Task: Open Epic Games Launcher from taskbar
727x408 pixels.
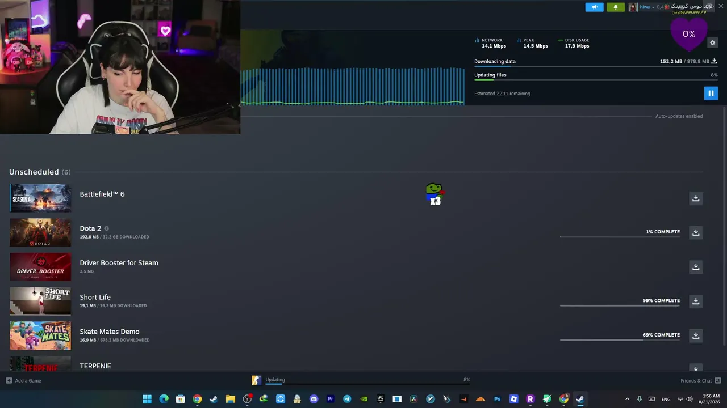Action: click(380, 399)
